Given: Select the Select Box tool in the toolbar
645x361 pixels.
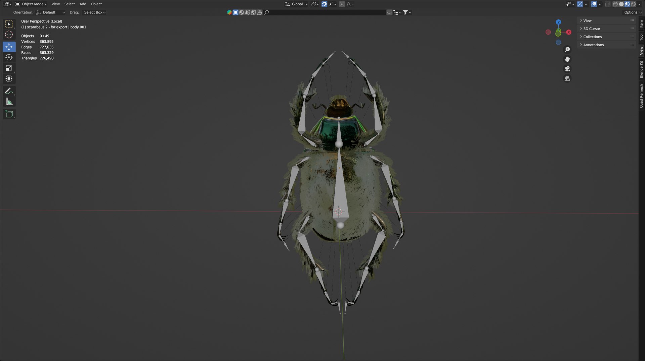Looking at the screenshot, I should pos(9,24).
